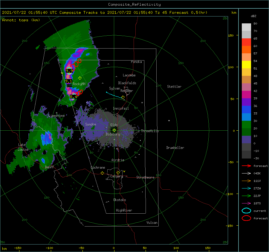Click the dBZ legend heading
The width and height of the screenshot is (269, 252).
(x=253, y=16)
